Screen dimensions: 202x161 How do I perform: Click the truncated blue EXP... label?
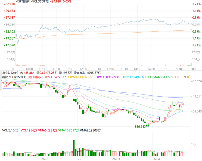point(178,77)
